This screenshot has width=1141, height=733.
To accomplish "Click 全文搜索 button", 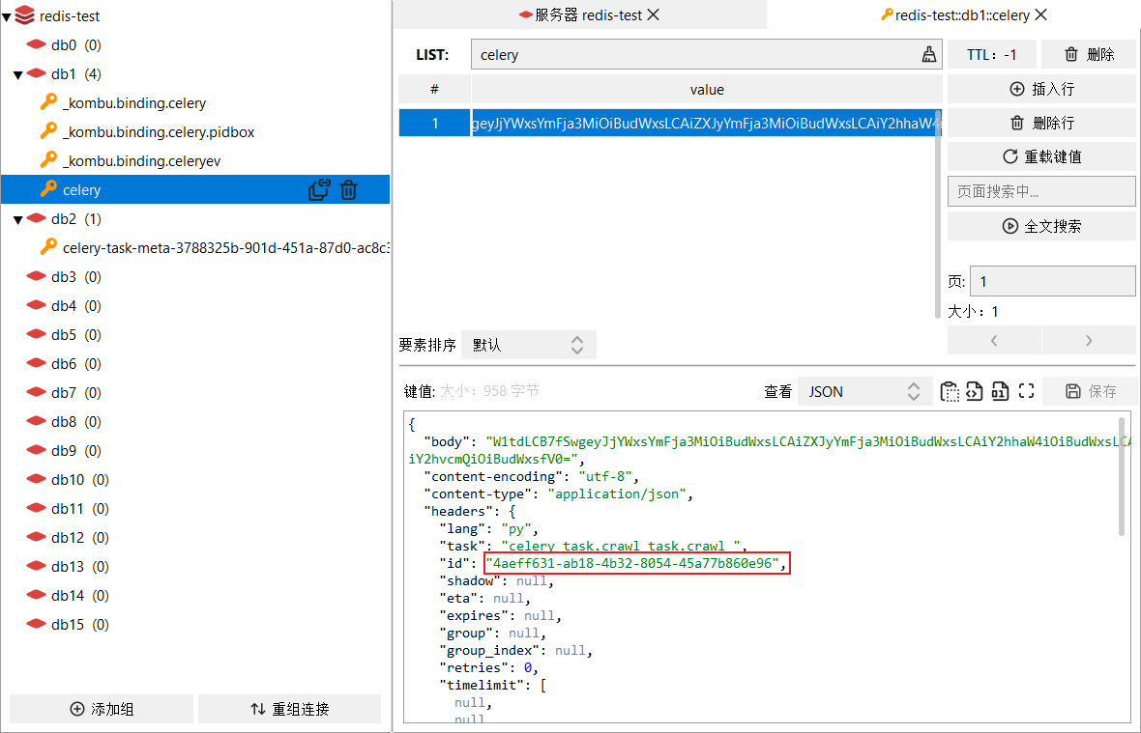I will click(1041, 226).
